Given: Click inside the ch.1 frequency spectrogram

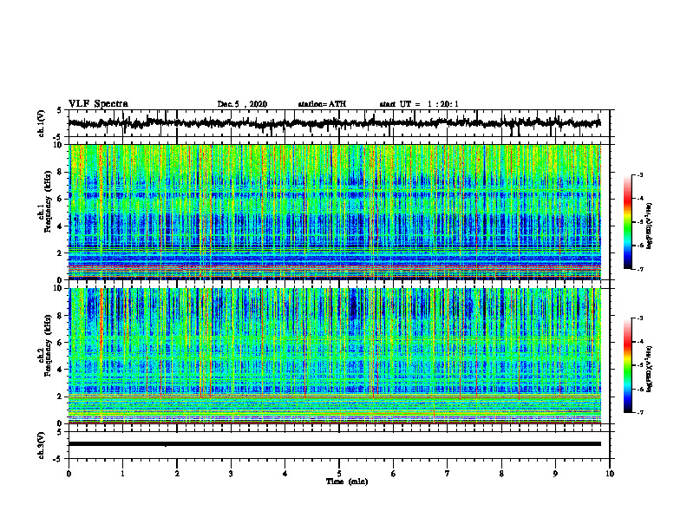Looking at the screenshot, I should pos(335,212).
